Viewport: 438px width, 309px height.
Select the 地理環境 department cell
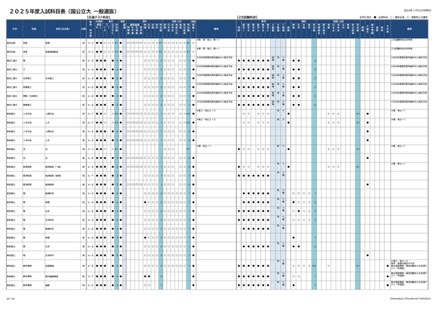49,266
